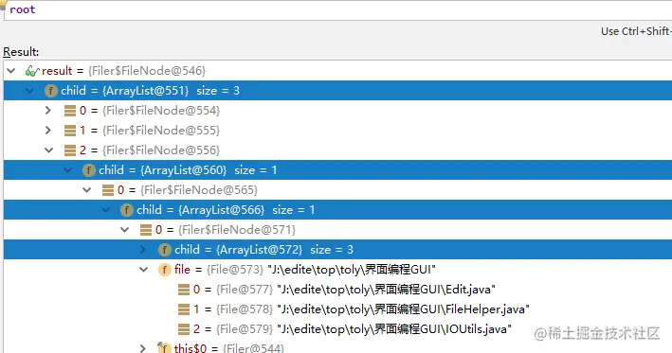This screenshot has height=353, width=672.
Task: Click array element icon of Filer$FileNode@565
Action: (108, 190)
